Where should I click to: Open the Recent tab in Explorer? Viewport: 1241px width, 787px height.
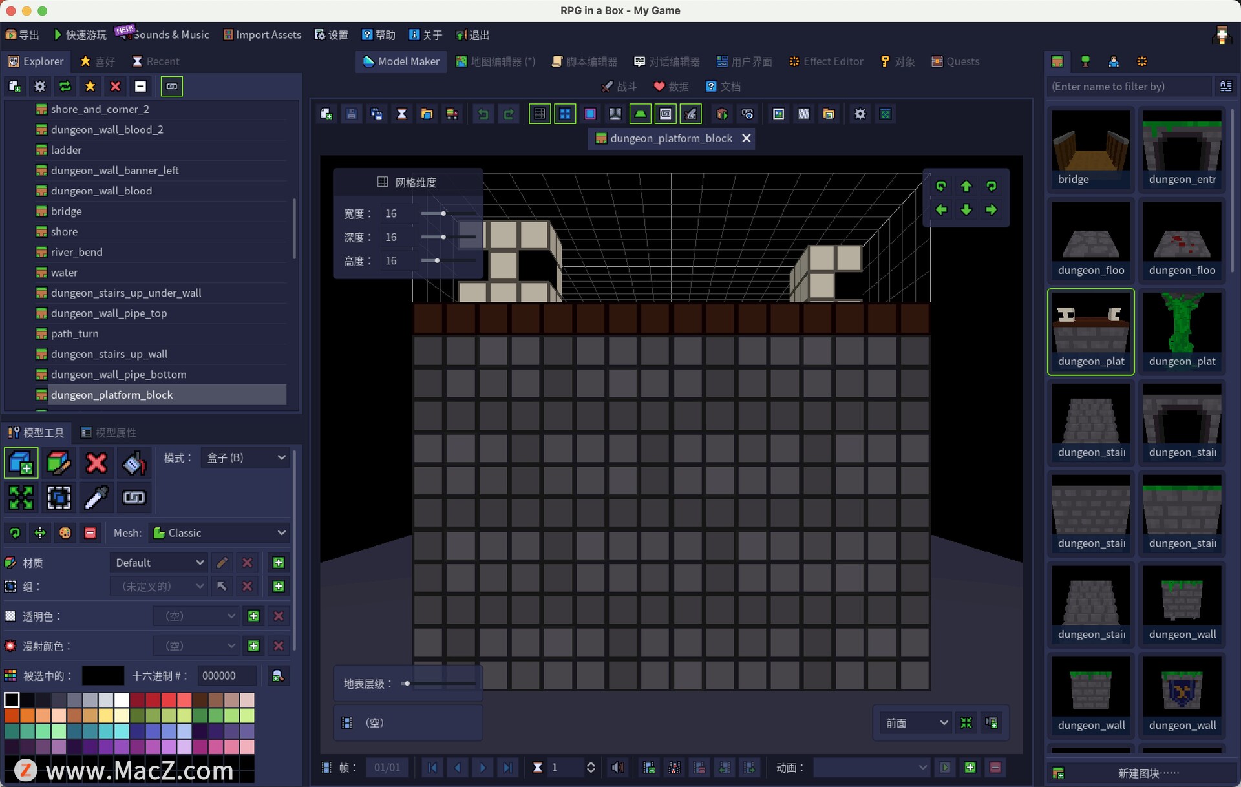pyautogui.click(x=156, y=61)
